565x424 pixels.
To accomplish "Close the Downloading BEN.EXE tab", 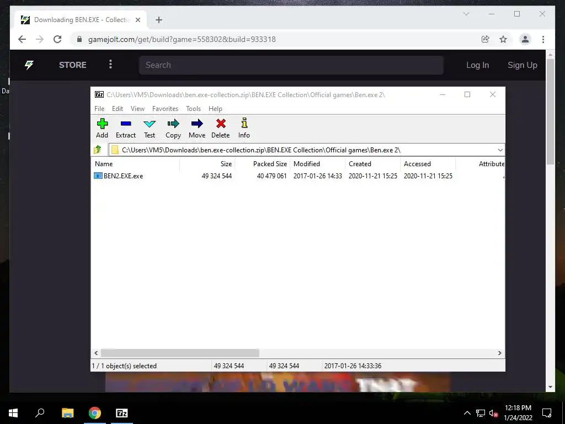I will pyautogui.click(x=137, y=20).
